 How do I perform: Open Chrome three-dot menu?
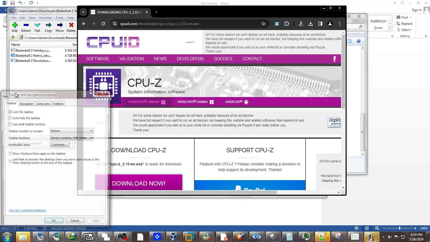(340, 24)
